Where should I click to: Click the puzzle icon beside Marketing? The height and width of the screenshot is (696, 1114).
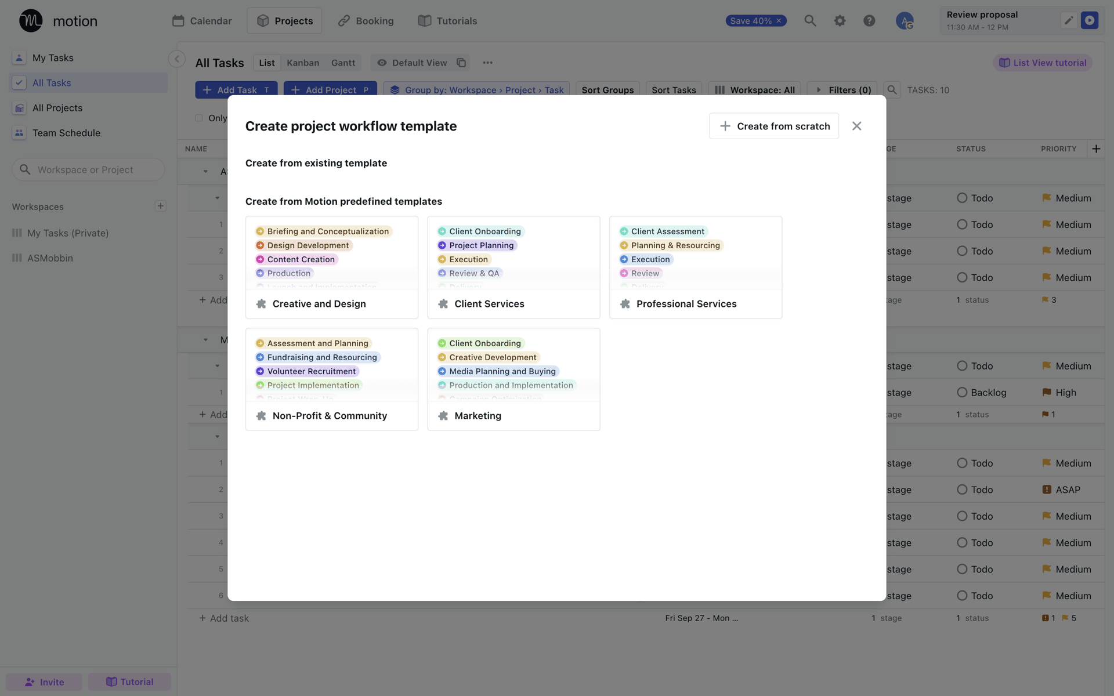[443, 416]
